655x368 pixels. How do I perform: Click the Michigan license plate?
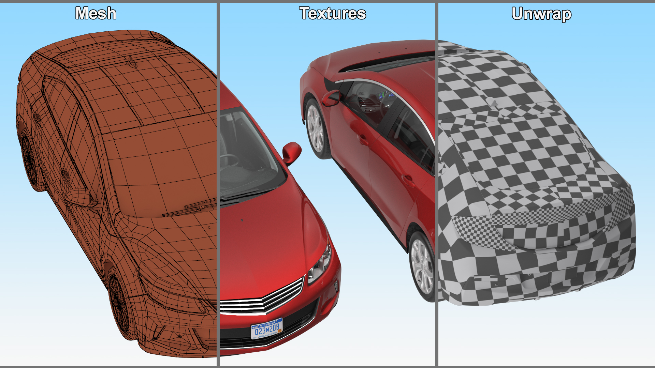(266, 328)
